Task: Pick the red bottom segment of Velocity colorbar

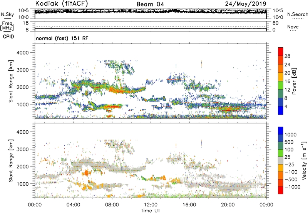Action: point(281,190)
